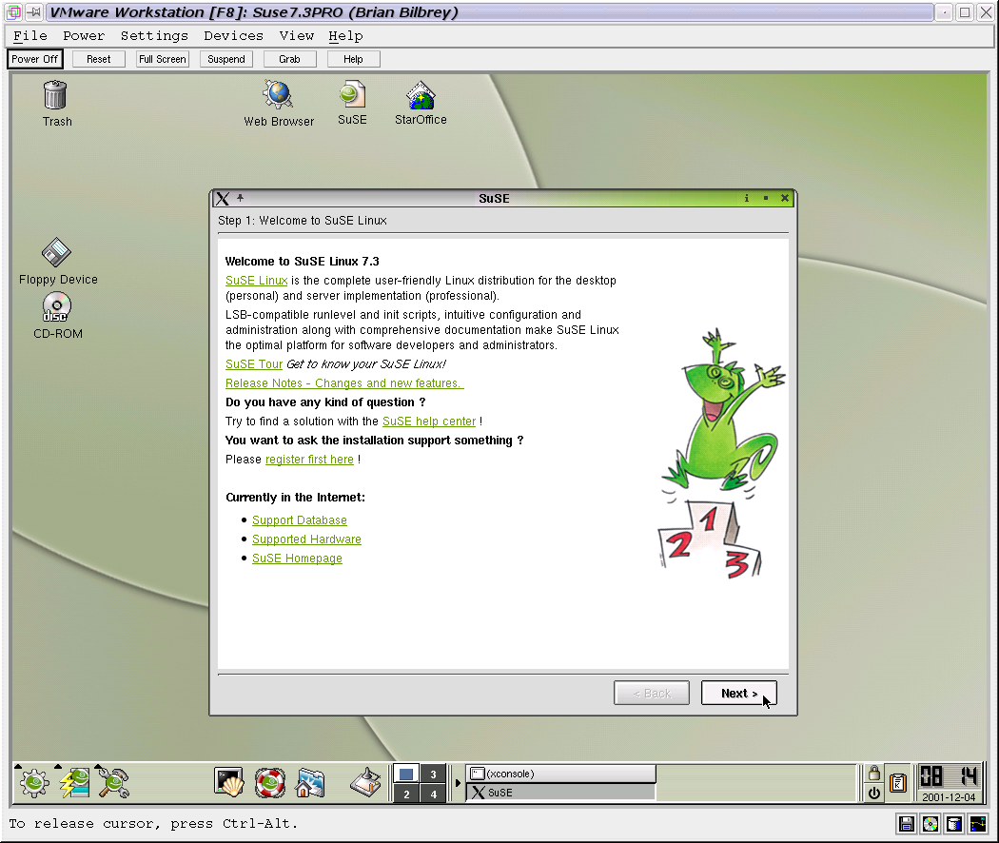Image resolution: width=999 pixels, height=843 pixels.
Task: Open the VMware Devices menu
Action: (233, 35)
